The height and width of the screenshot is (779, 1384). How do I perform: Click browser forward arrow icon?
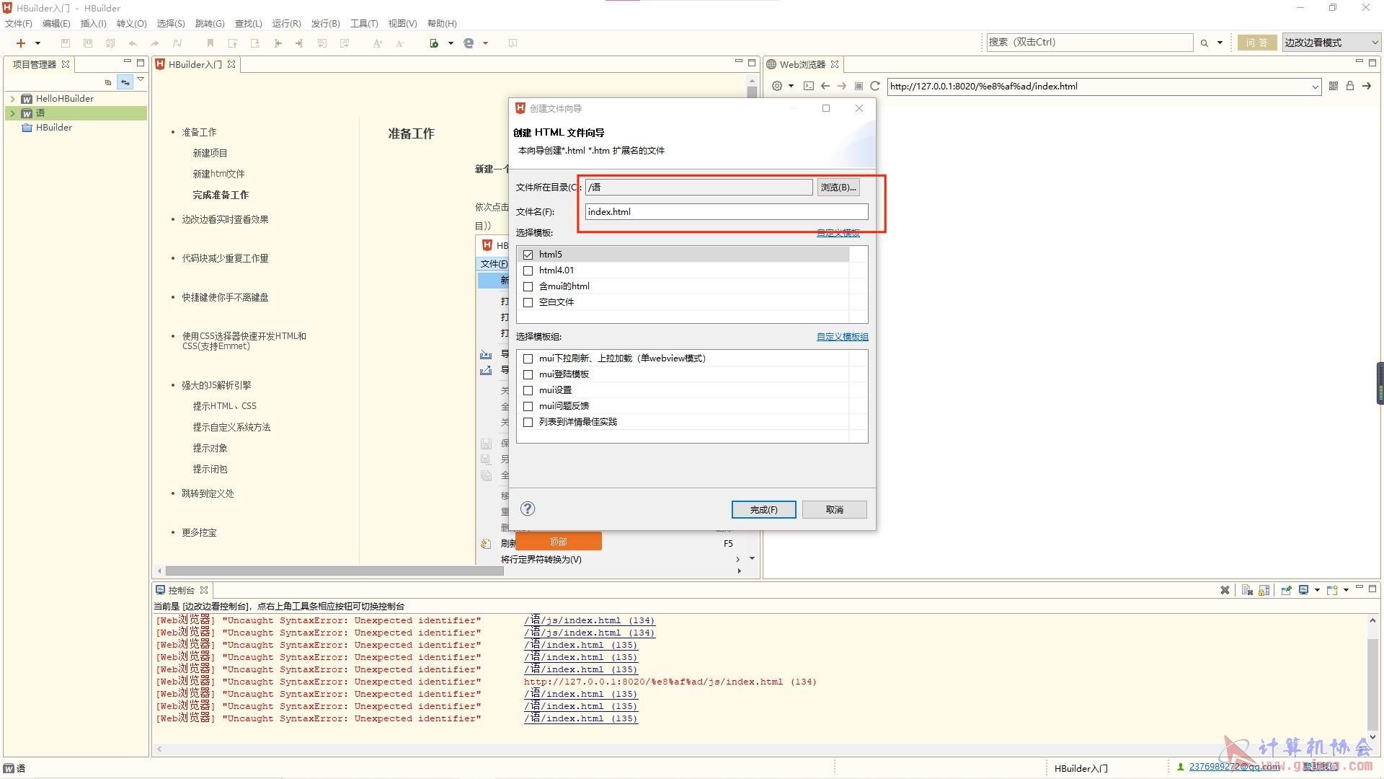(x=841, y=86)
